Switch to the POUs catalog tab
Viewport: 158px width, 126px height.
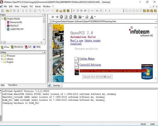[3, 85]
